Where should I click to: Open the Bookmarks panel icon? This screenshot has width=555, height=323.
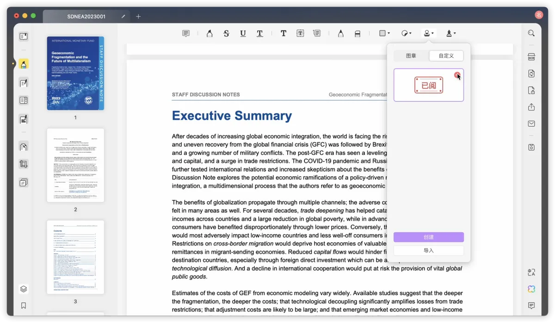point(24,305)
